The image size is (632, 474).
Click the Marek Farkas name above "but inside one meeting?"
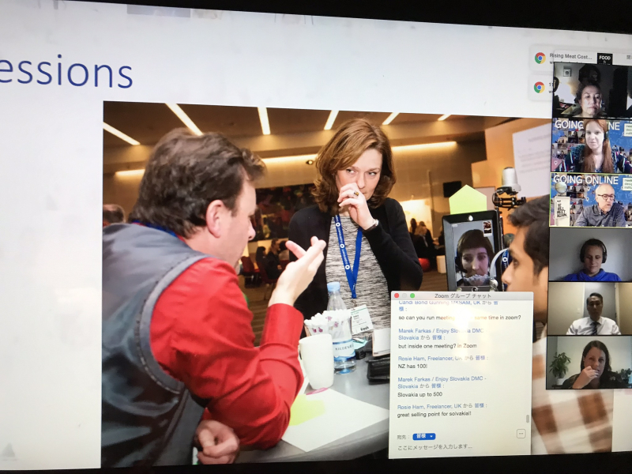pos(442,333)
